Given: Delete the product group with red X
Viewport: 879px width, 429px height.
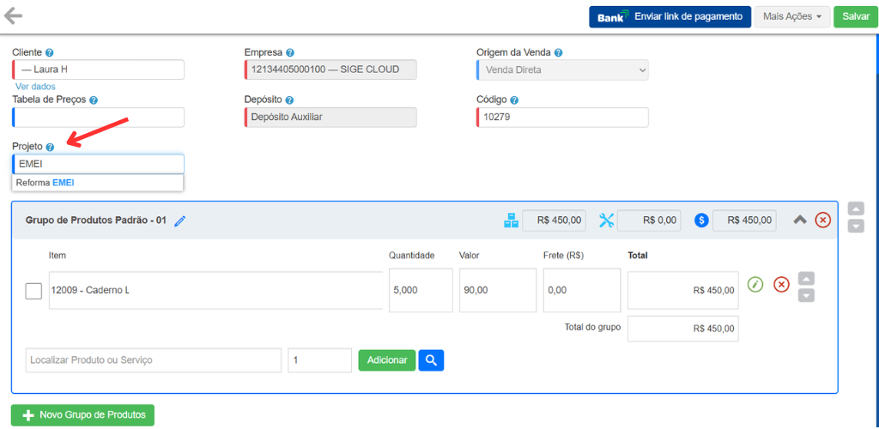Looking at the screenshot, I should (x=822, y=221).
